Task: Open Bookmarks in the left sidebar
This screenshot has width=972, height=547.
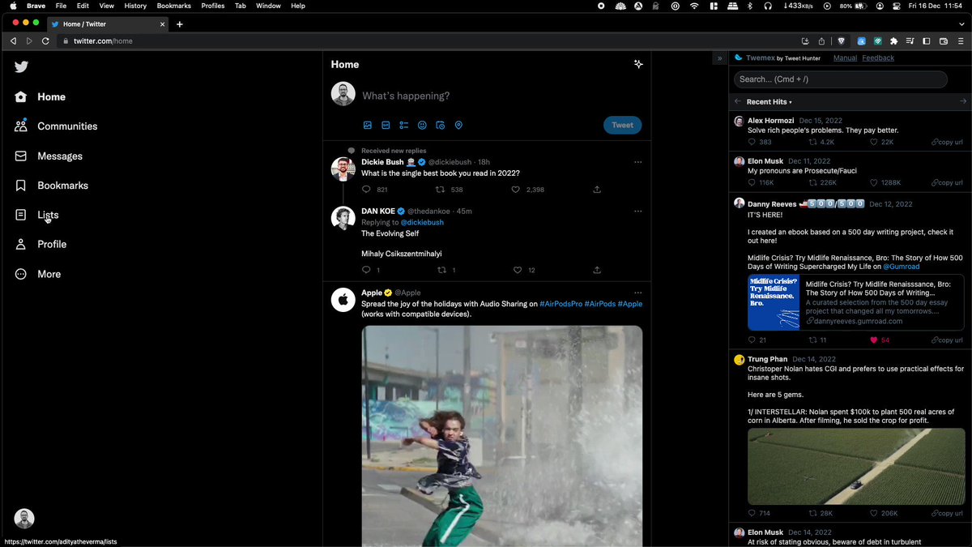Action: point(51,186)
